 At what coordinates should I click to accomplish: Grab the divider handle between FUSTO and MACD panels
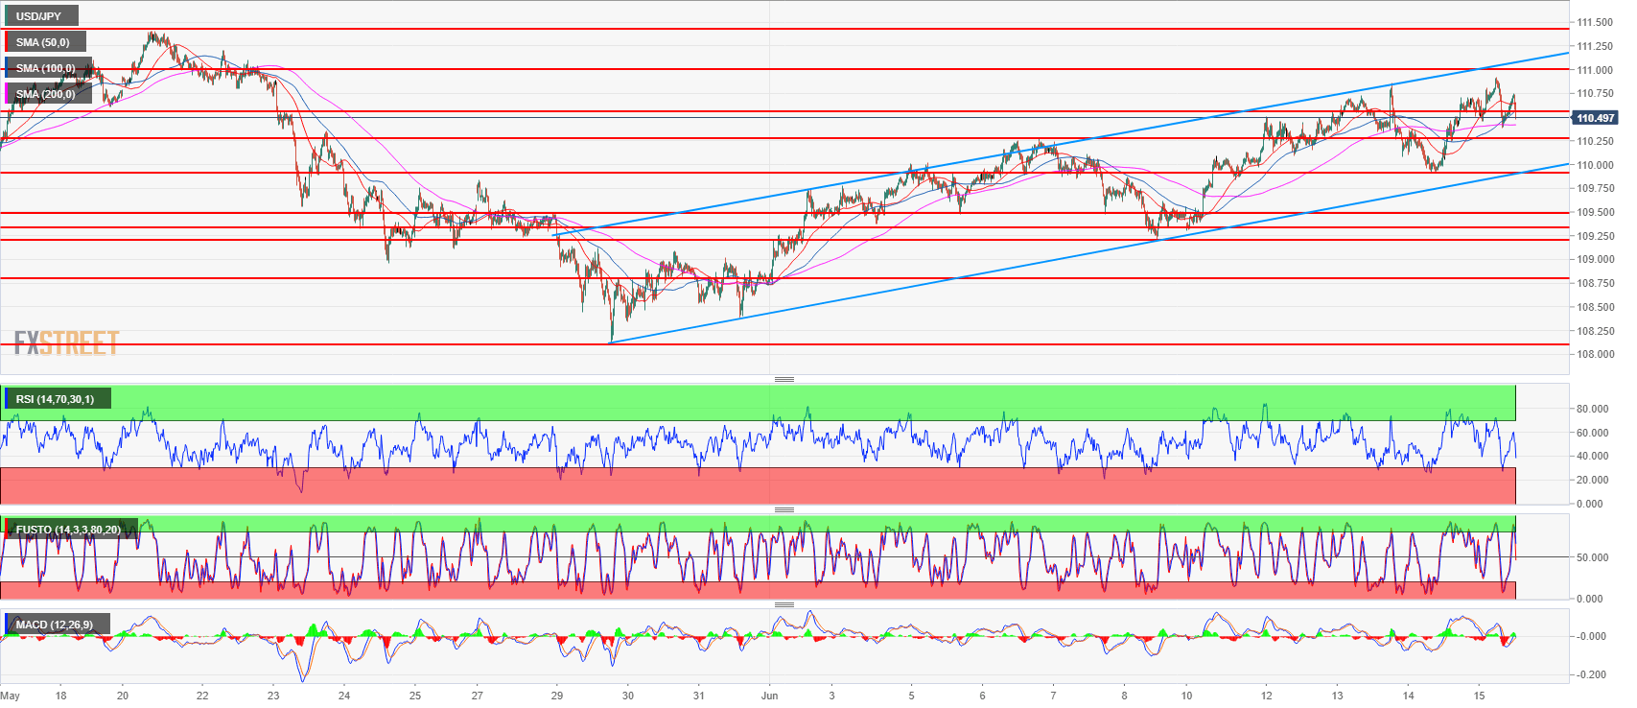784,604
